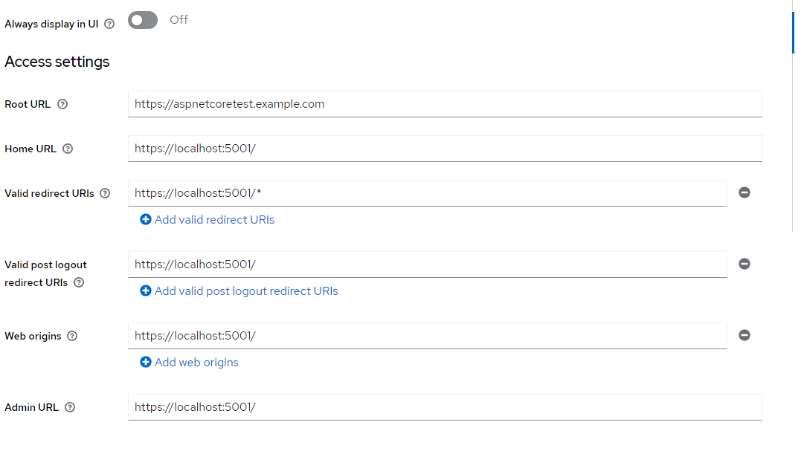Viewport: 804px width, 451px height.
Task: Remove the post logout redirect URI entry
Action: (x=744, y=264)
